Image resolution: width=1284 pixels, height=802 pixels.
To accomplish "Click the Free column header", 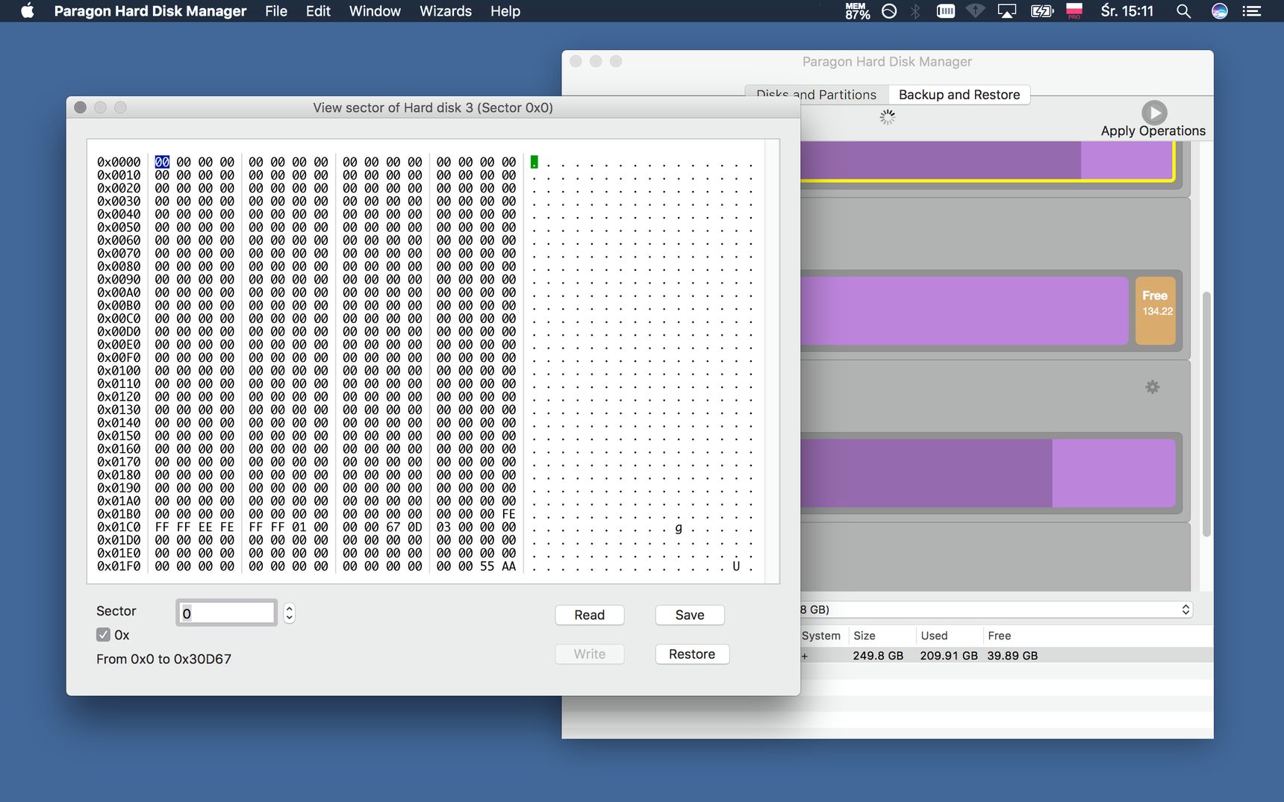I will (999, 636).
